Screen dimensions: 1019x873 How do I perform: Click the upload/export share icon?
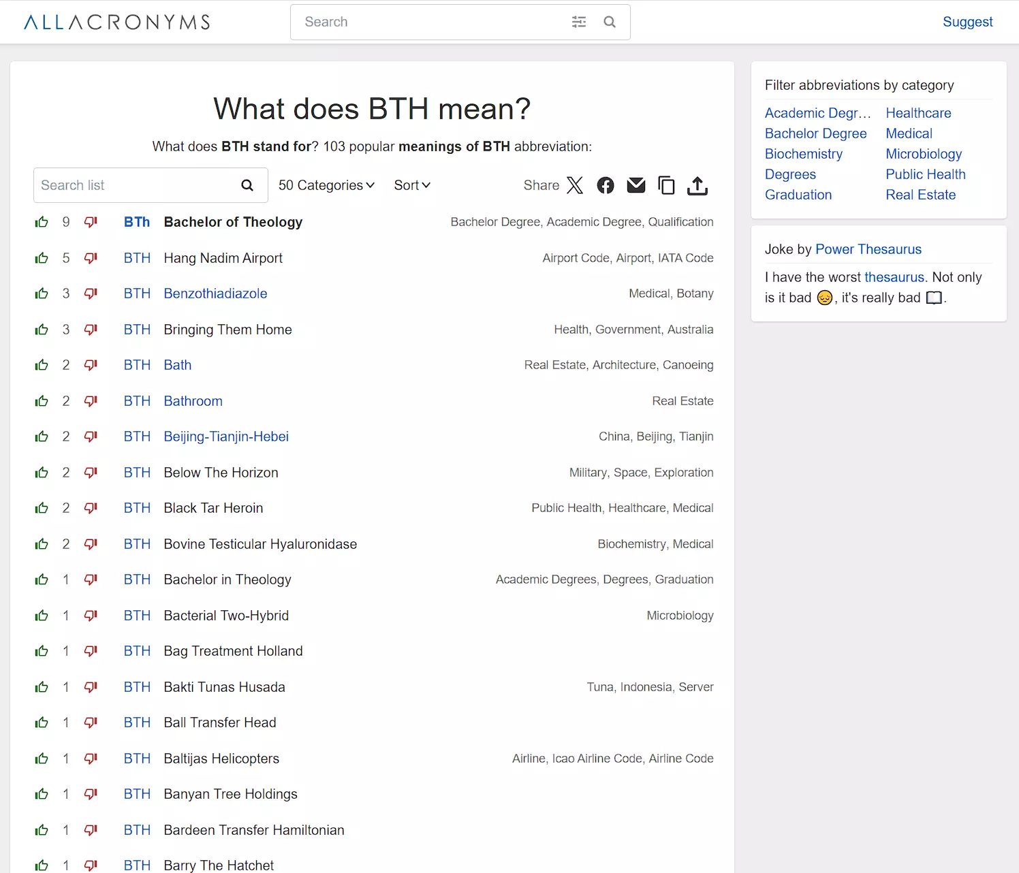(697, 185)
